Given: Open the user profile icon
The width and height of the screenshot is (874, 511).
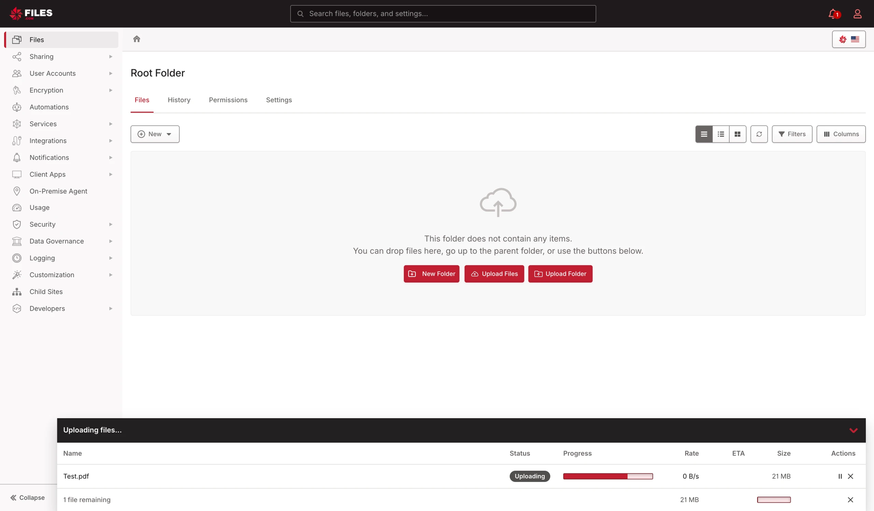Looking at the screenshot, I should click(857, 14).
